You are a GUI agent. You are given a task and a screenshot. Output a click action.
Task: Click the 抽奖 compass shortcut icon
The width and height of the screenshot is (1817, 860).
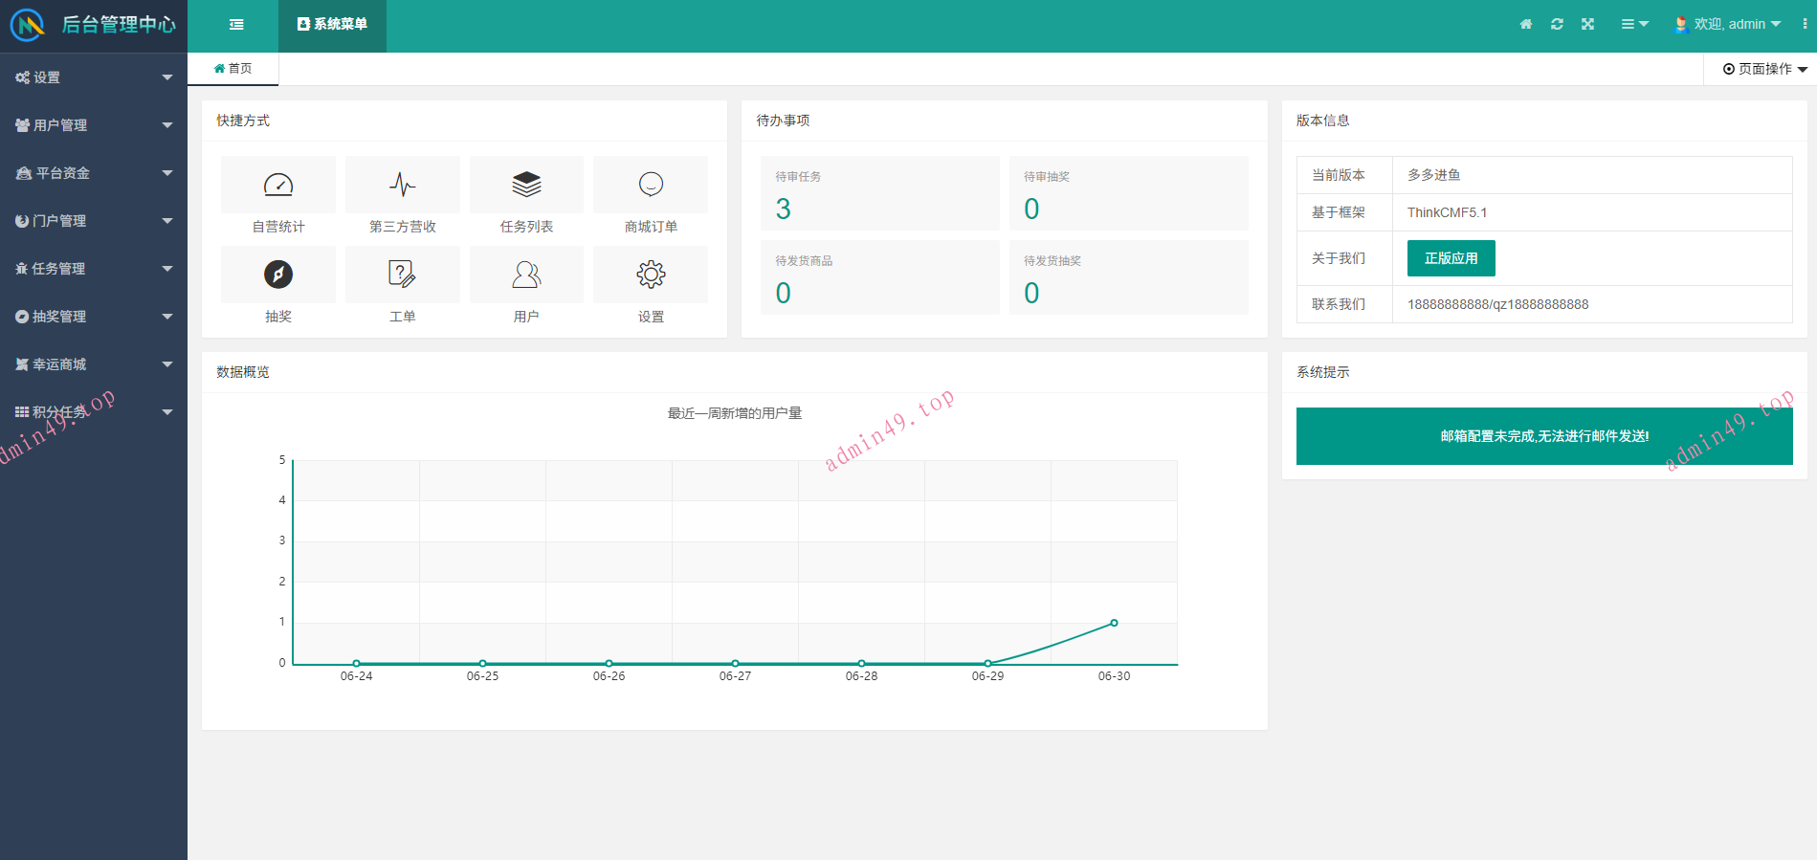pyautogui.click(x=278, y=275)
